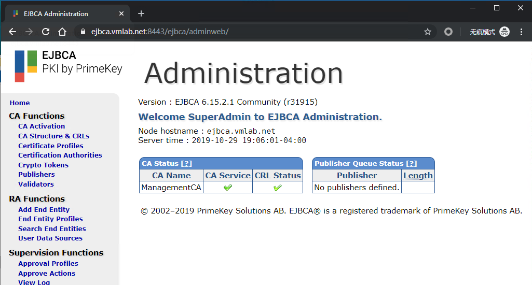Click the padlock site security icon
Image resolution: width=532 pixels, height=285 pixels.
pyautogui.click(x=83, y=32)
